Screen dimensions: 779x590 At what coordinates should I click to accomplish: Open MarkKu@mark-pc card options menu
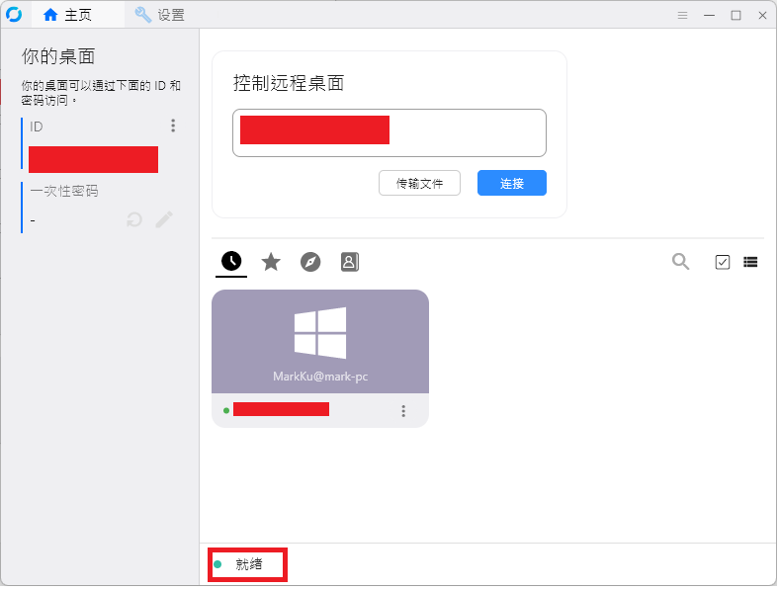402,411
